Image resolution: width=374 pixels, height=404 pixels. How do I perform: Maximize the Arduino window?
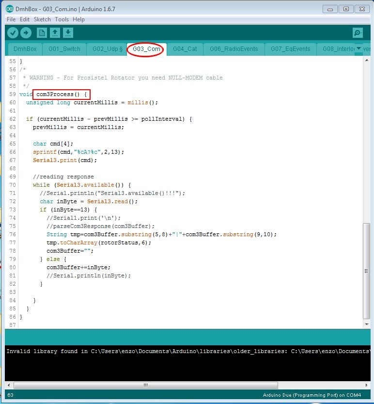pyautogui.click(x=346, y=9)
